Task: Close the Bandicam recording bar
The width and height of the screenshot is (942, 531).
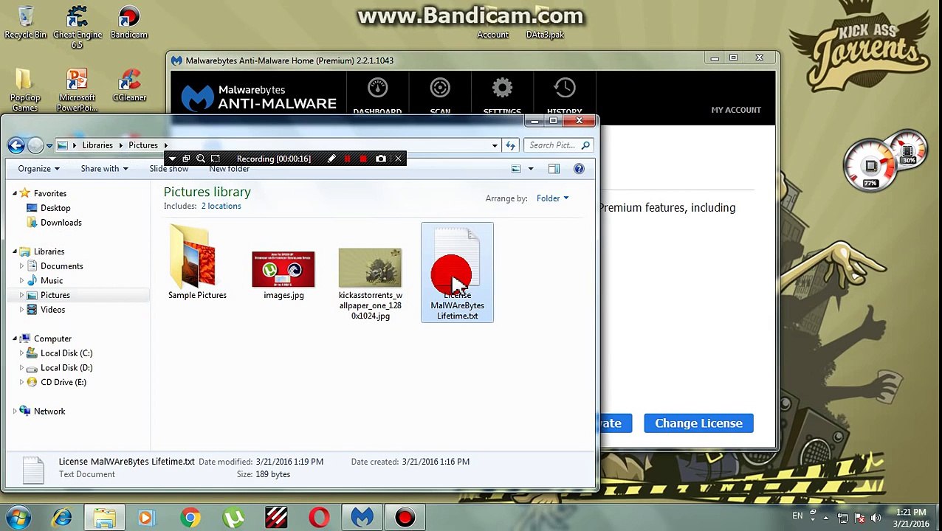Action: point(398,159)
